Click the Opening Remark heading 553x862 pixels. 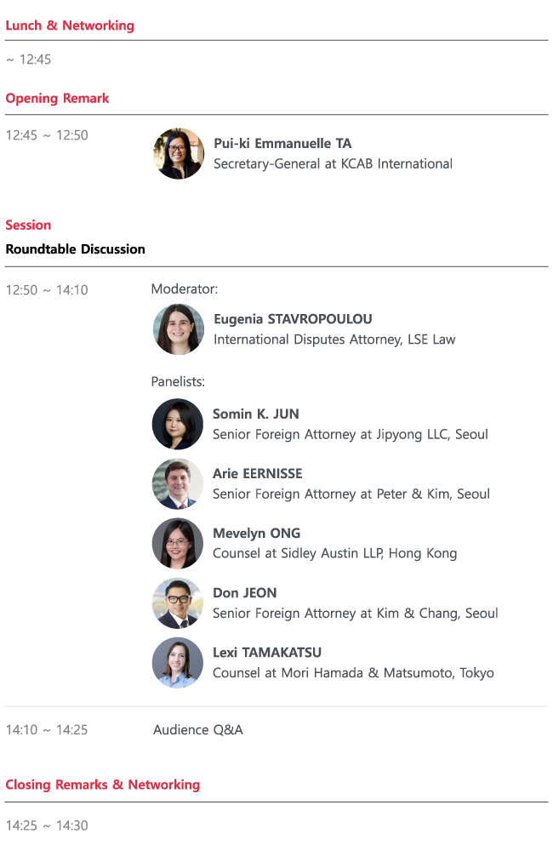coord(57,99)
